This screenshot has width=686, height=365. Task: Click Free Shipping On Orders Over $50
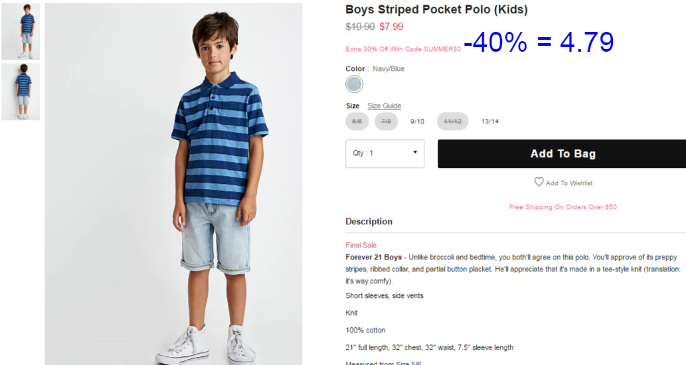[x=563, y=207]
